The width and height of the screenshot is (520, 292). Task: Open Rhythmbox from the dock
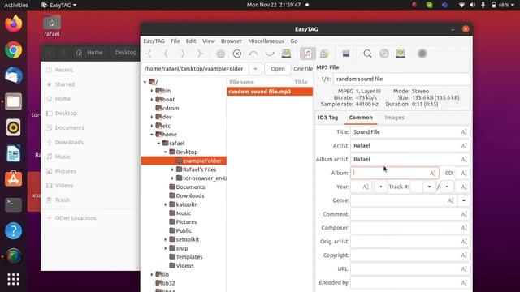(x=14, y=127)
